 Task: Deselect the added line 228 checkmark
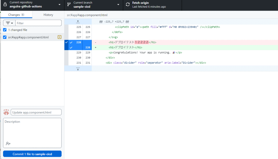coord(71,48)
